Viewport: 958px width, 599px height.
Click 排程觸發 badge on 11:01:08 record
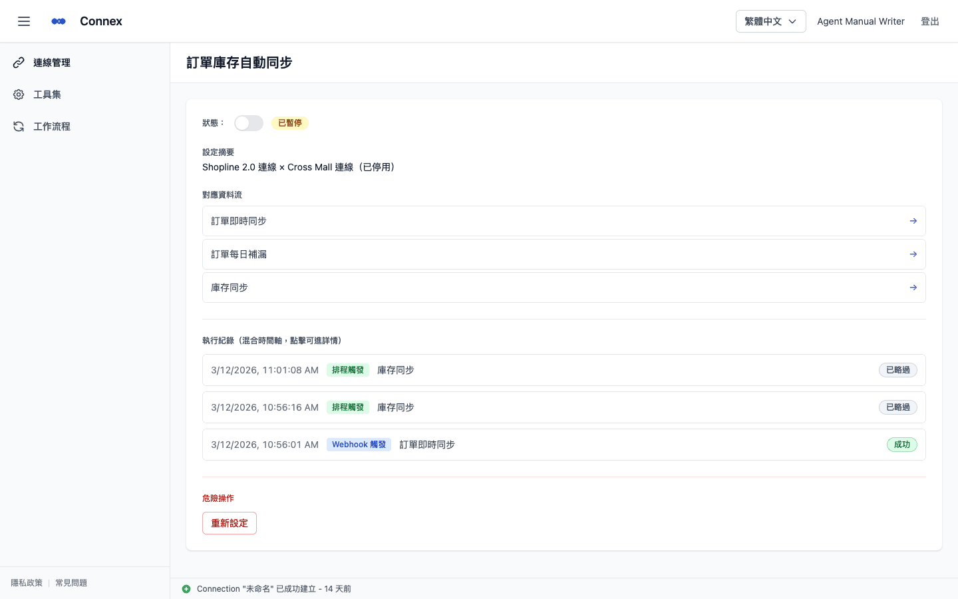click(x=348, y=370)
